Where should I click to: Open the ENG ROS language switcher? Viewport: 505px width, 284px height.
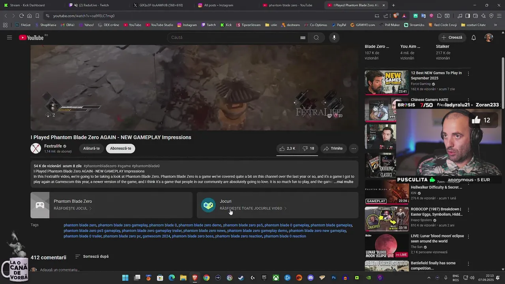point(455,278)
